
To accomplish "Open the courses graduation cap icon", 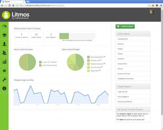I will point(4,35).
